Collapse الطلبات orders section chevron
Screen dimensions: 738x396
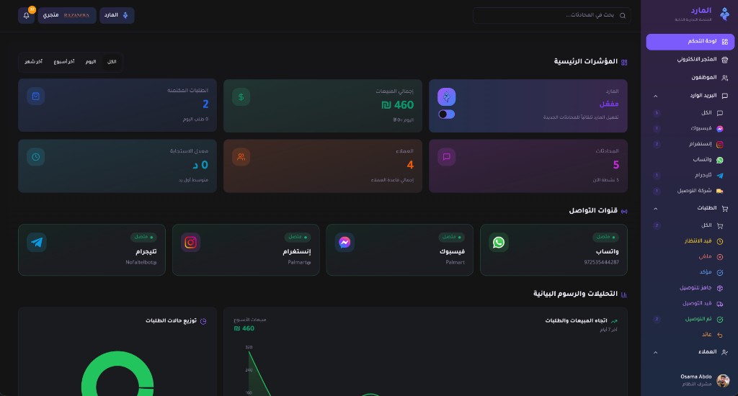coord(656,208)
